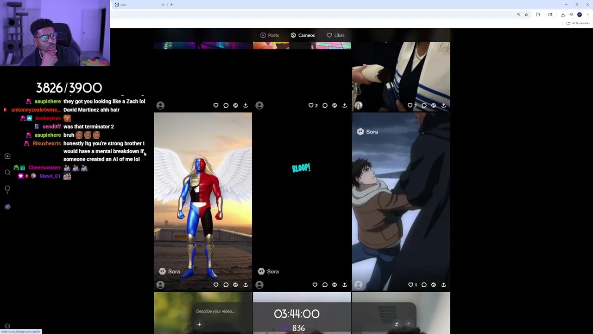593x334 pixels.
Task: Open the Posts tab
Action: point(270,35)
